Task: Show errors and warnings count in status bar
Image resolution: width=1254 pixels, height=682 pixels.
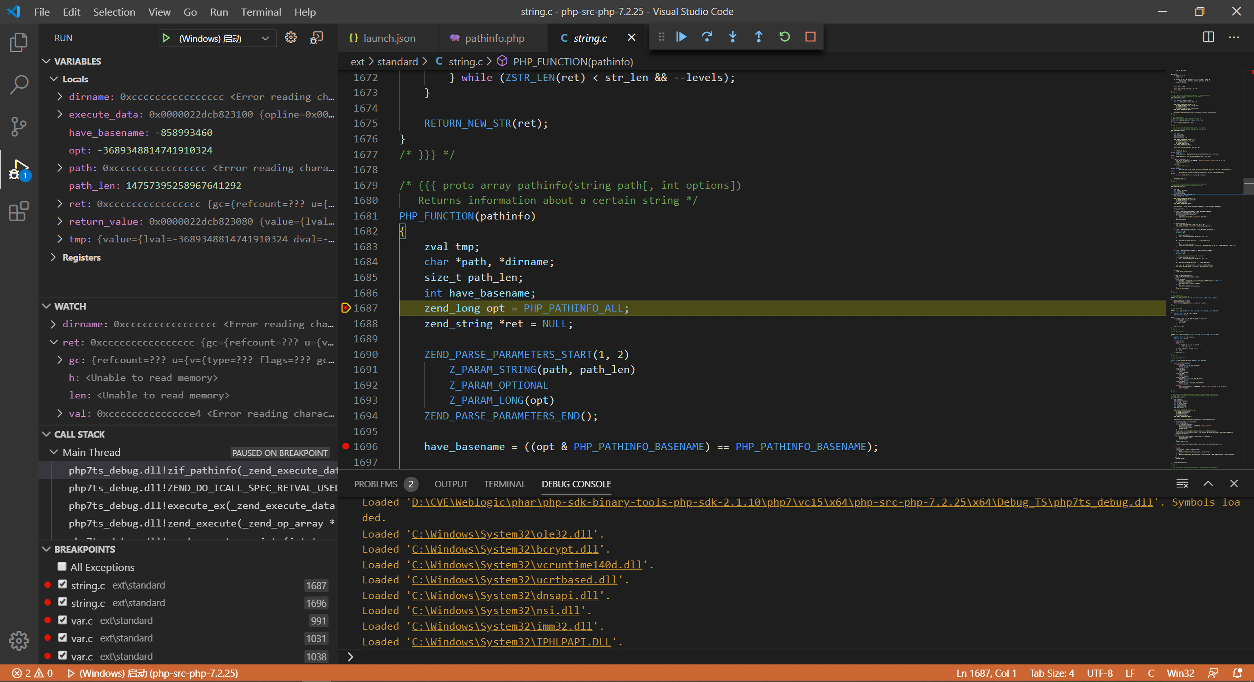Action: [x=32, y=673]
